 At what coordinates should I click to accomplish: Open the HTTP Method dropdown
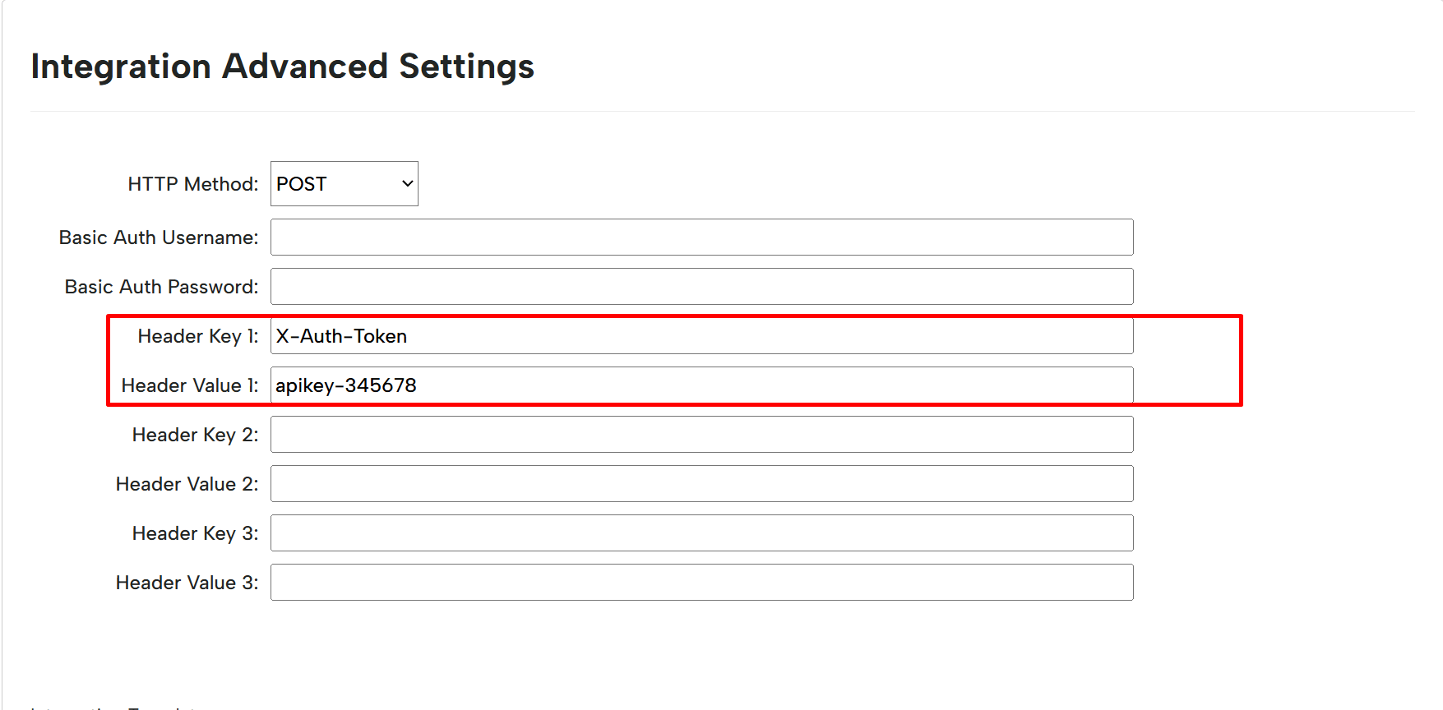[x=344, y=184]
